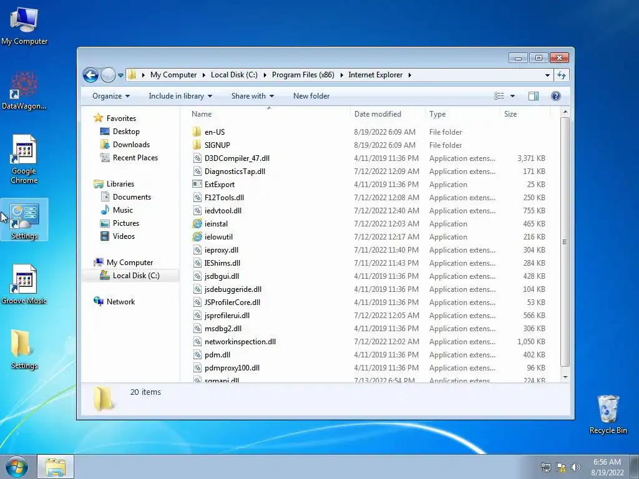The image size is (639, 479).
Task: Select Local Disk (C:) in the sidebar
Action: (130, 276)
